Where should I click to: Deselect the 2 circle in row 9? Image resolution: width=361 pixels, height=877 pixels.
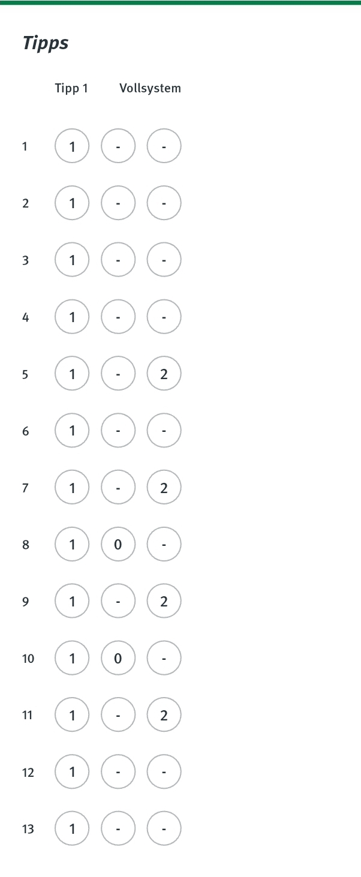click(164, 601)
